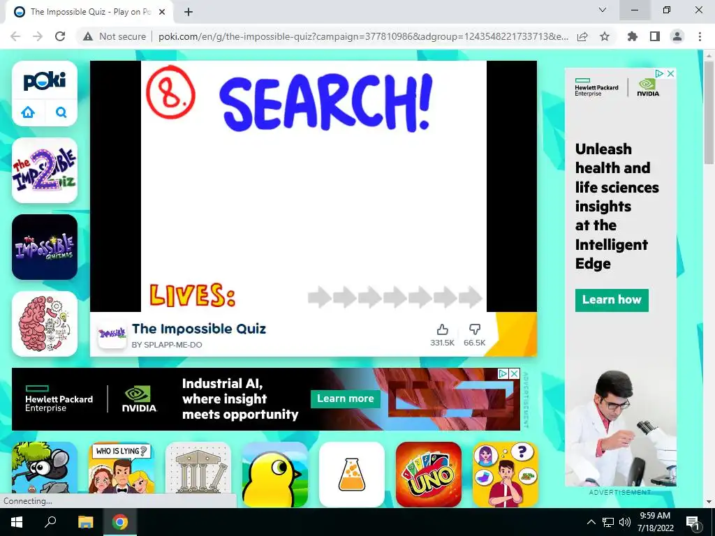The image size is (715, 536).
Task: Open the yellow duck game tile
Action: (x=275, y=474)
